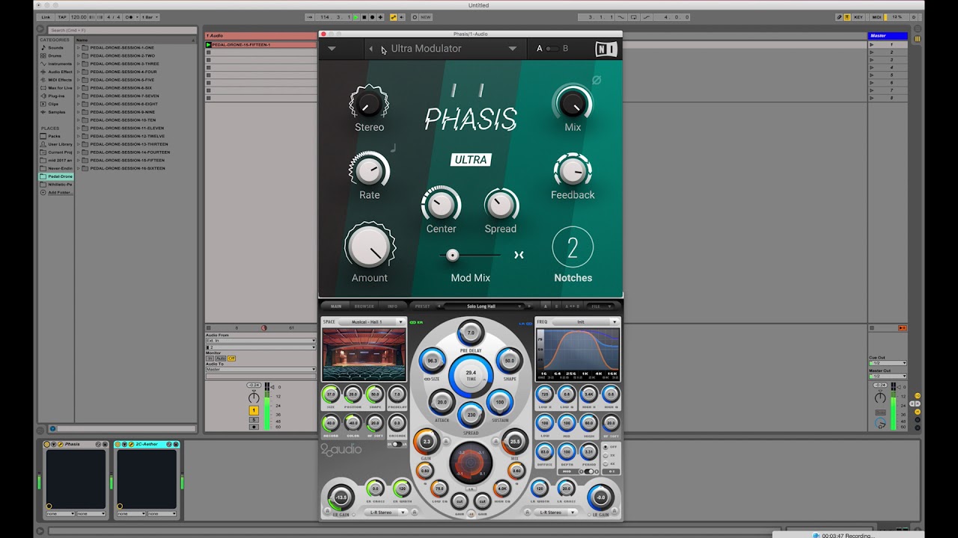The width and height of the screenshot is (958, 538).
Task: Click the Aether Sustain knob
Action: click(499, 402)
